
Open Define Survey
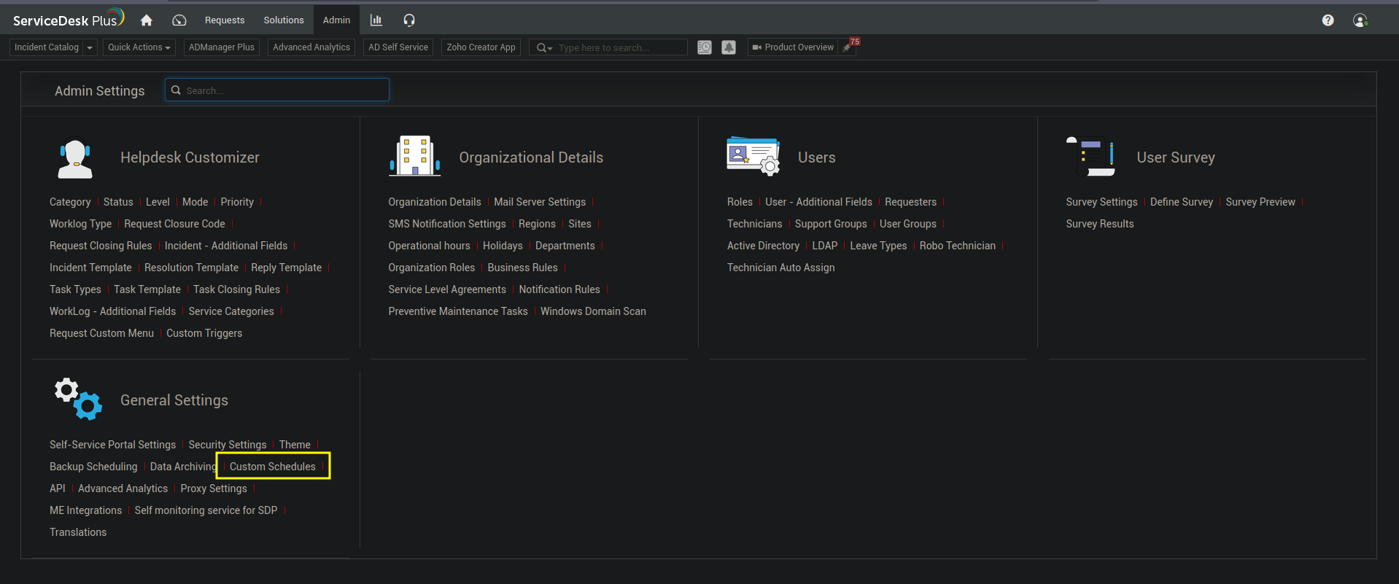[x=1182, y=202]
